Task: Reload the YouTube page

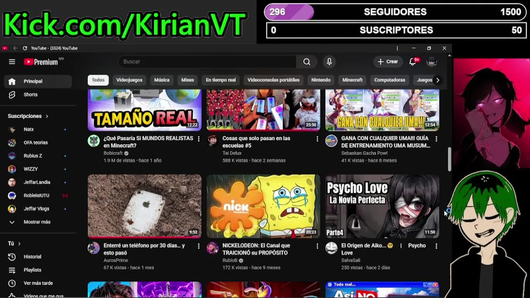Action: click(x=25, y=48)
